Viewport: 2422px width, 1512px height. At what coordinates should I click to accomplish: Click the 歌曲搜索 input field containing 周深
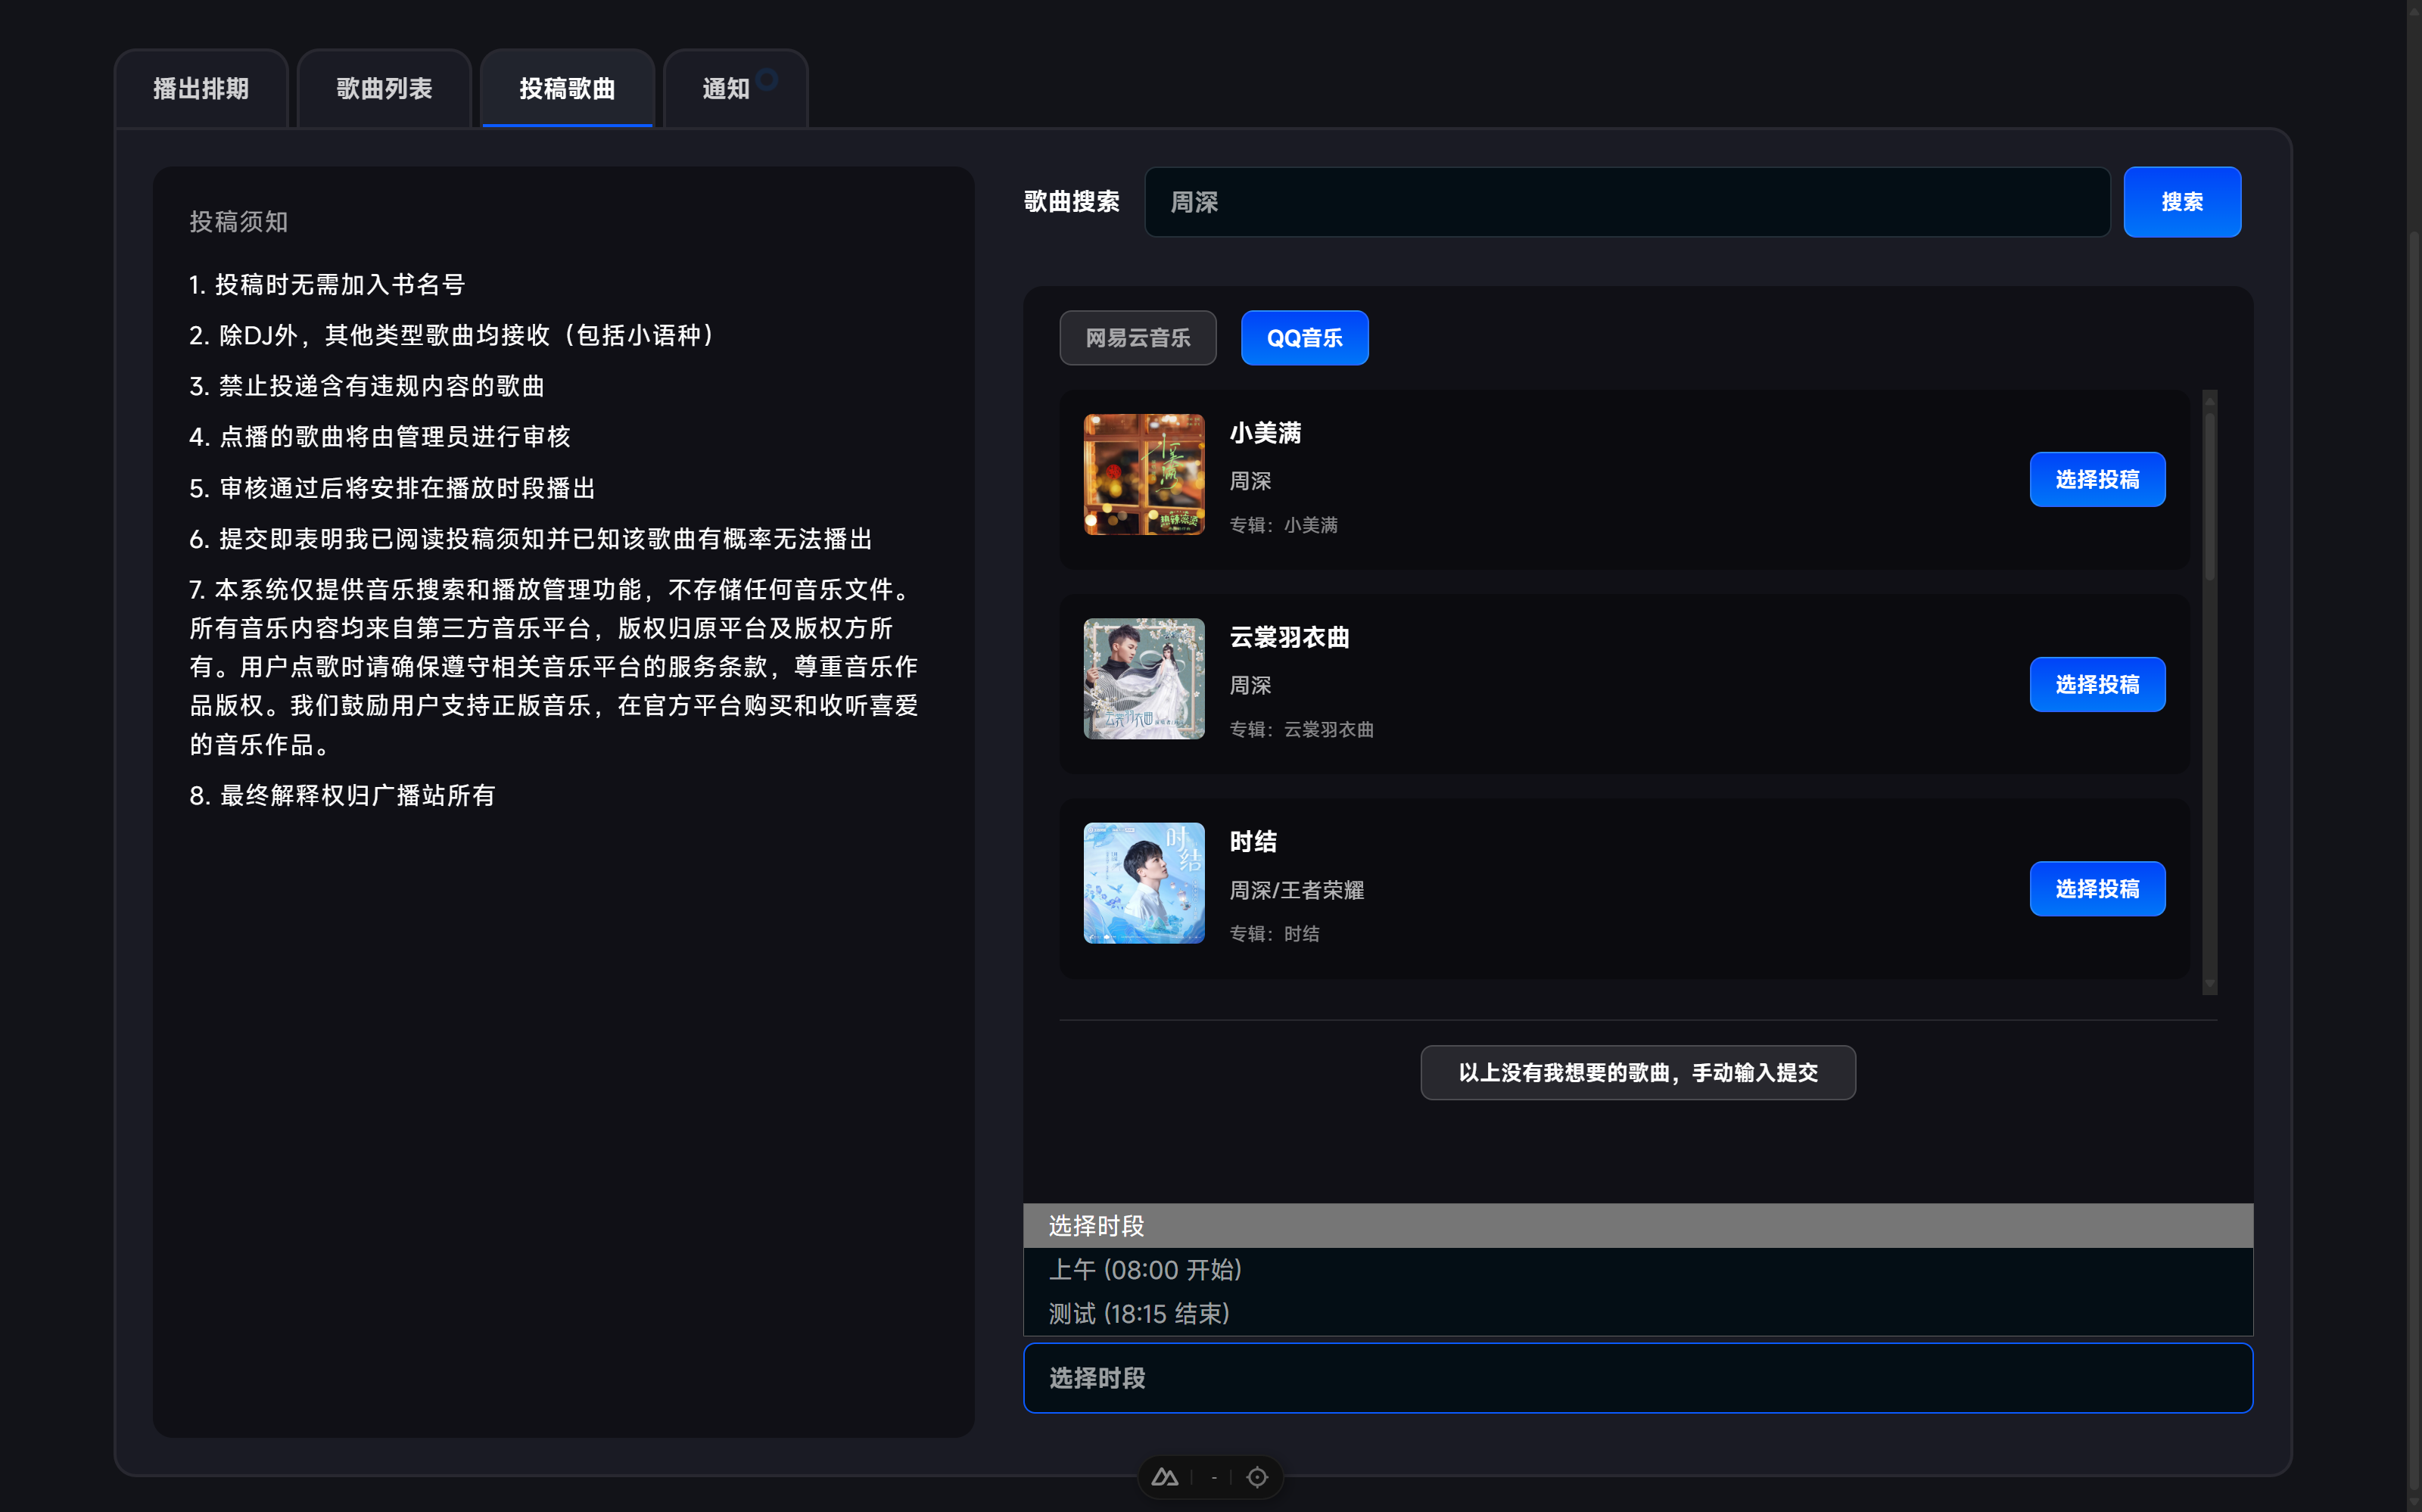point(1627,202)
